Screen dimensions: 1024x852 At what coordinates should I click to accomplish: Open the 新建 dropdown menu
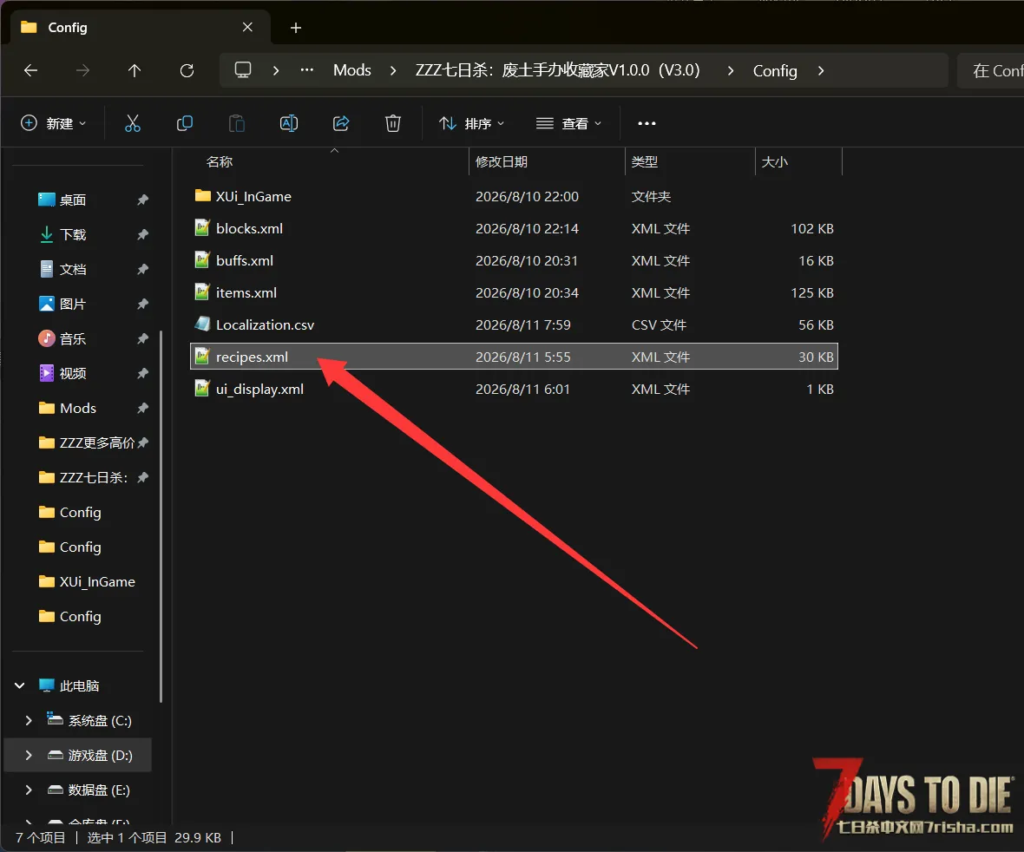click(x=54, y=123)
